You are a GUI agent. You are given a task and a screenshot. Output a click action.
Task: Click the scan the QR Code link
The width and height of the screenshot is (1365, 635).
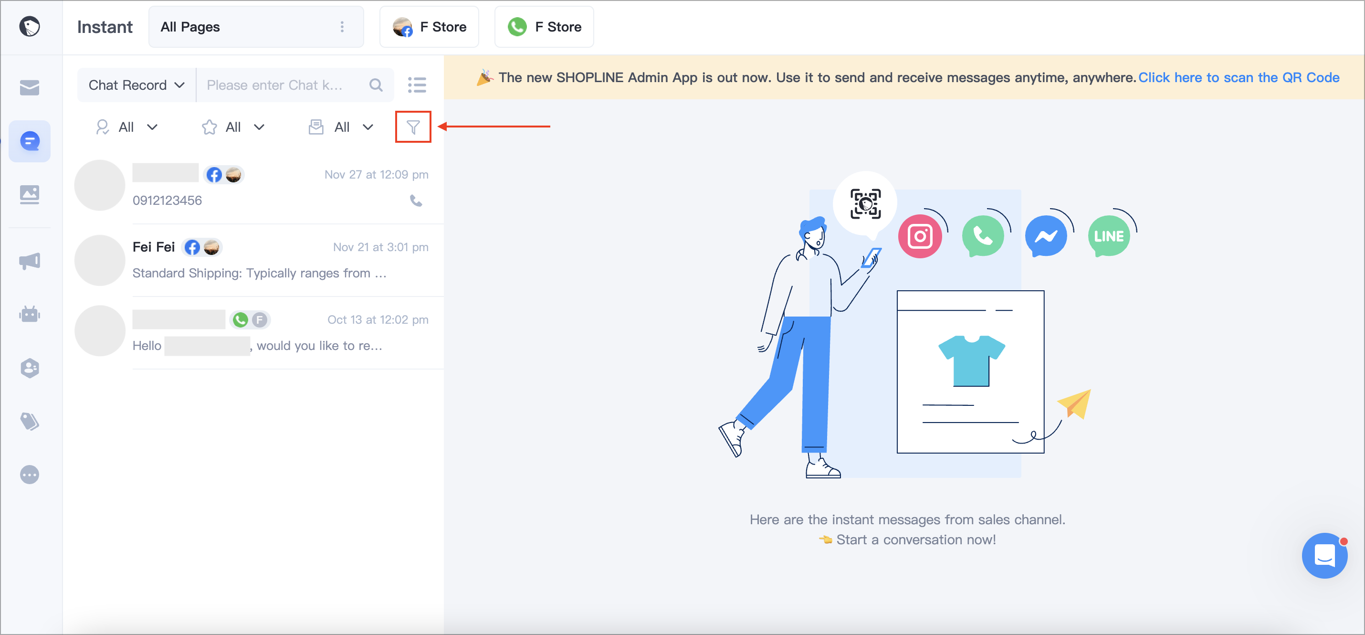pos(1239,77)
